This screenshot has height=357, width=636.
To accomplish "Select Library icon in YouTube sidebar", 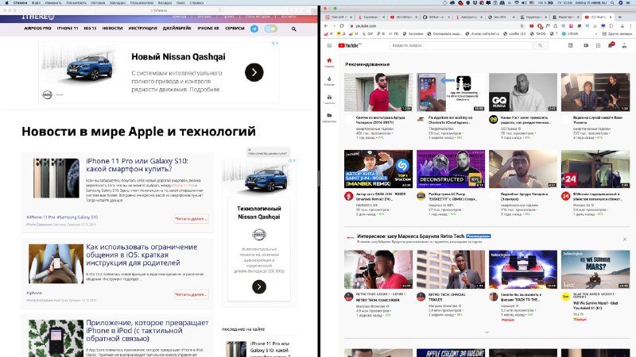I will [x=329, y=117].
